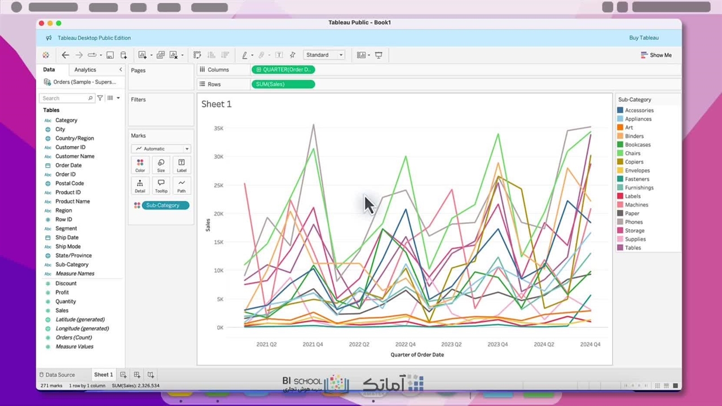Add a new data source from toolbar
Screen dimensions: 722x406
click(124, 55)
